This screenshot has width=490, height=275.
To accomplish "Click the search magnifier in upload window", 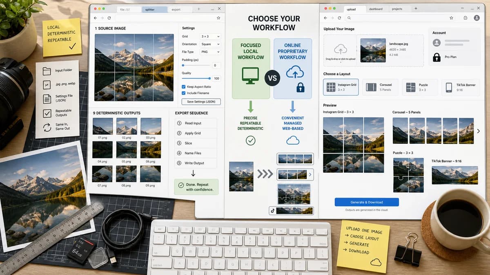I will [x=349, y=18].
